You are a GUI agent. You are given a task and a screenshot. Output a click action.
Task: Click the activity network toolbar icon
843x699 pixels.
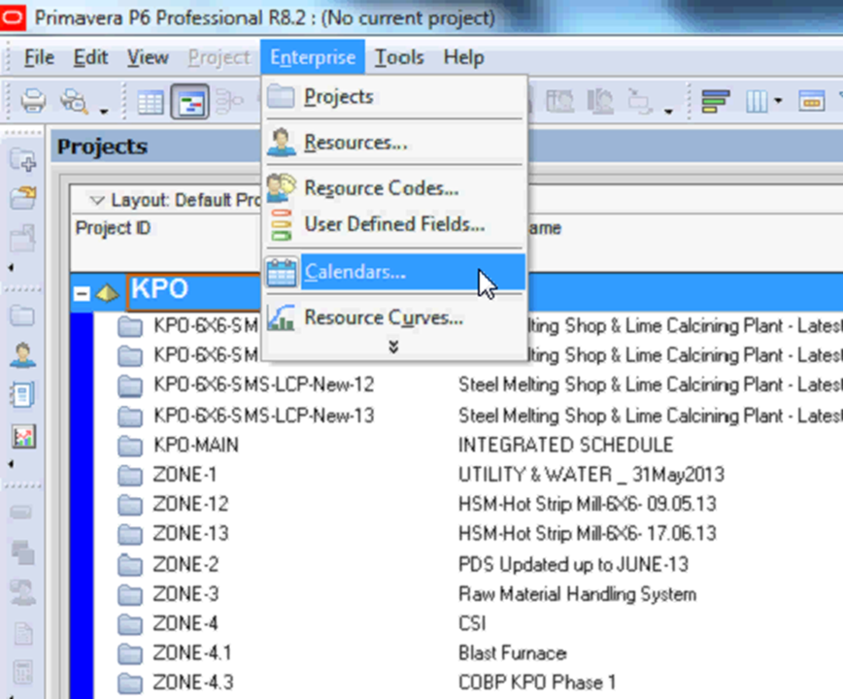pyautogui.click(x=229, y=102)
